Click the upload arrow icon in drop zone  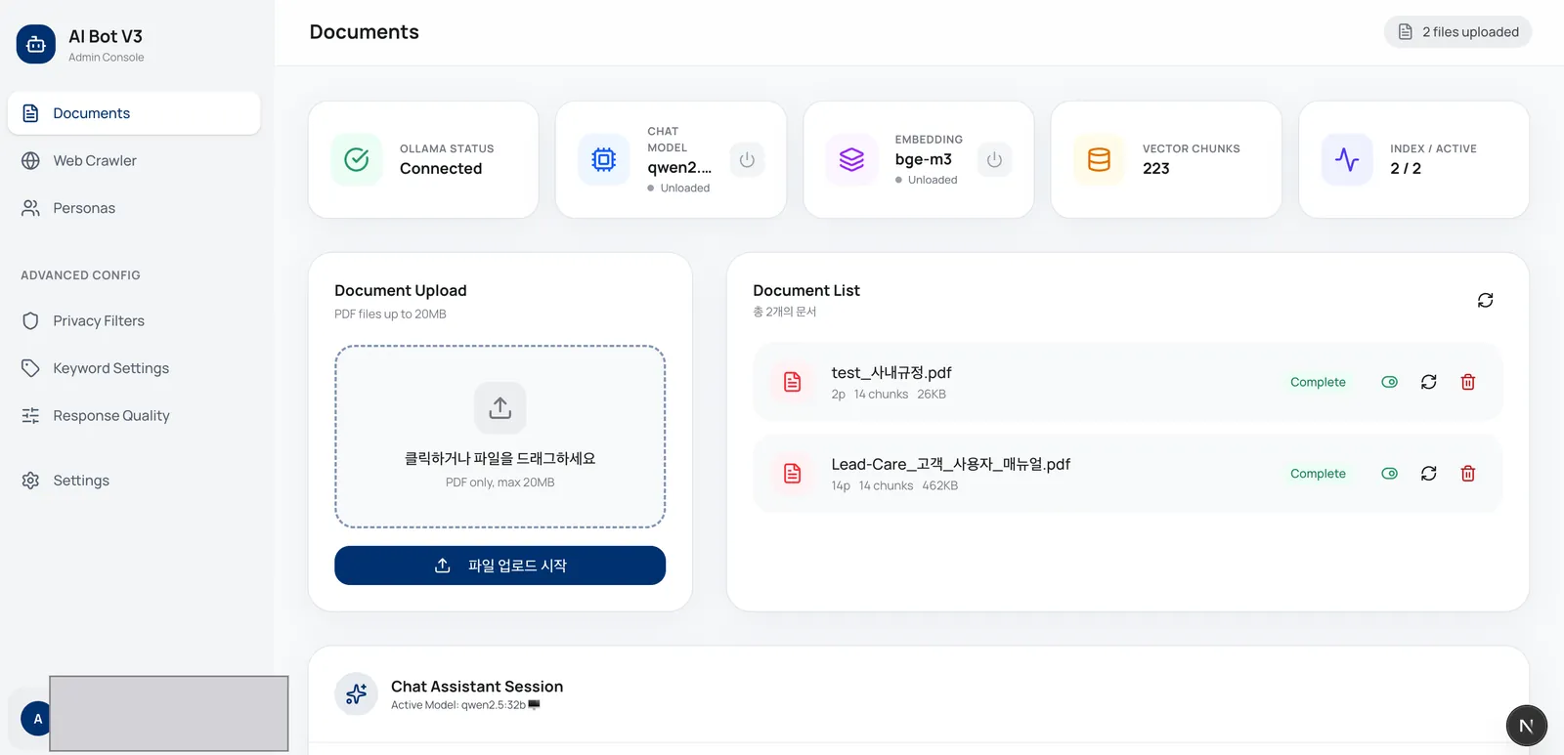point(500,407)
